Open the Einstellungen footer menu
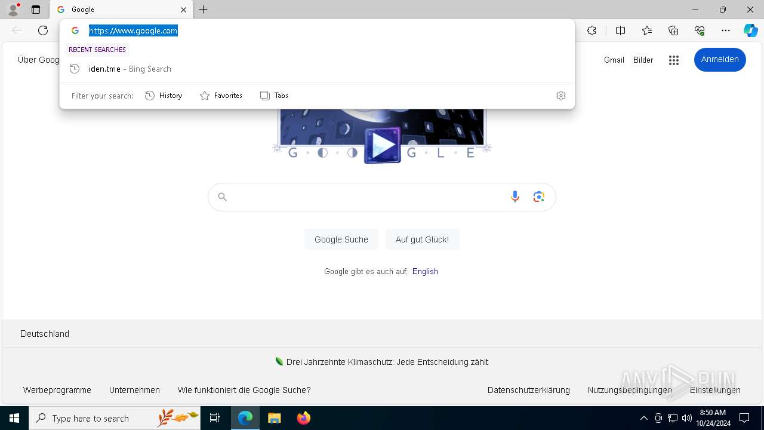 click(715, 390)
